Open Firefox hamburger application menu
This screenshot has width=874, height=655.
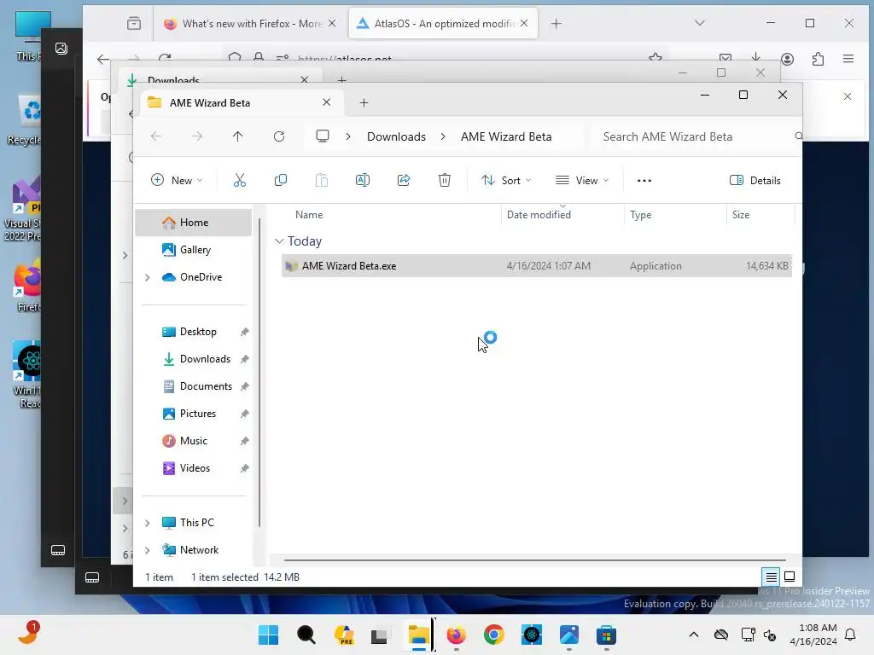[x=848, y=59]
